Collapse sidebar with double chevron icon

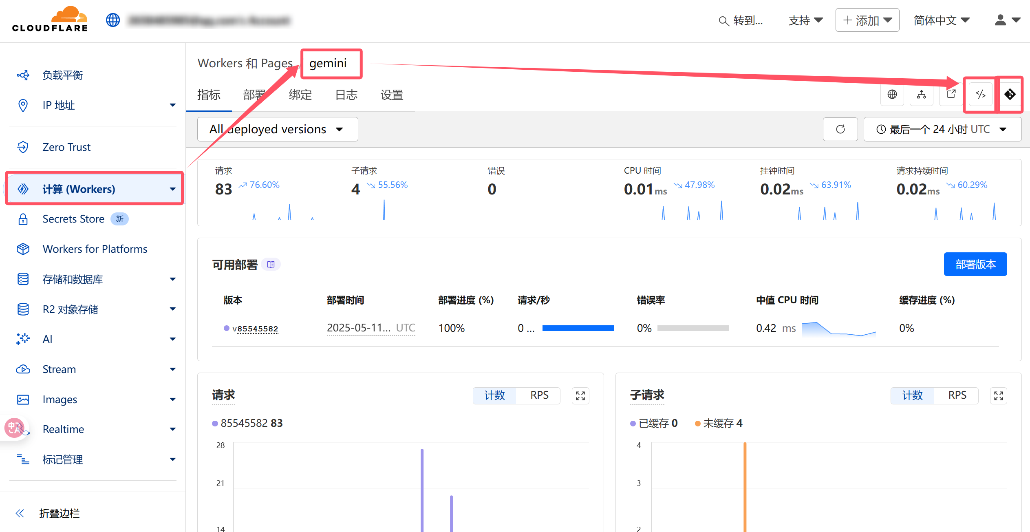point(20,513)
